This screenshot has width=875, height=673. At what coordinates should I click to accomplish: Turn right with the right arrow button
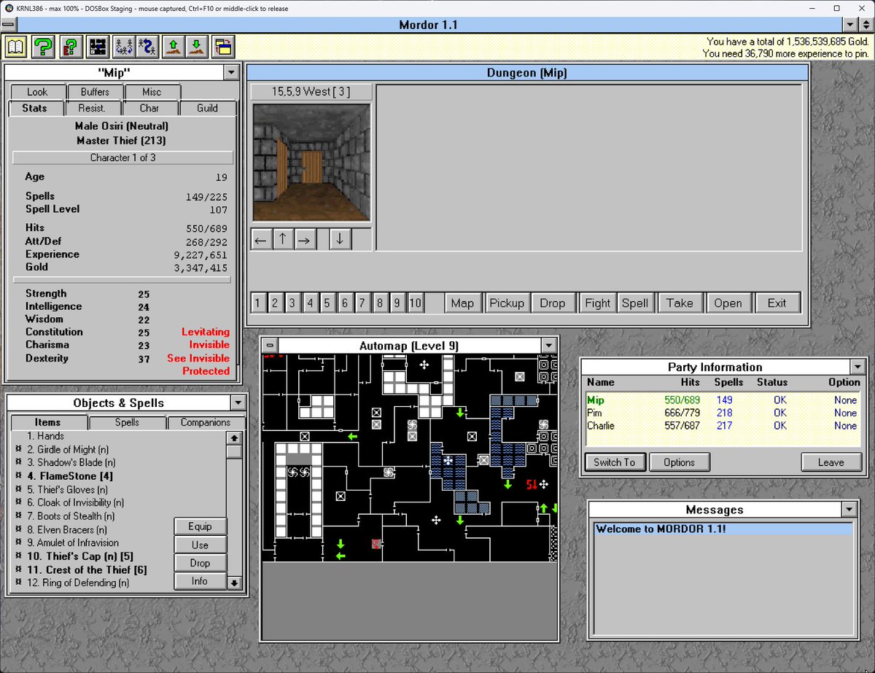305,239
